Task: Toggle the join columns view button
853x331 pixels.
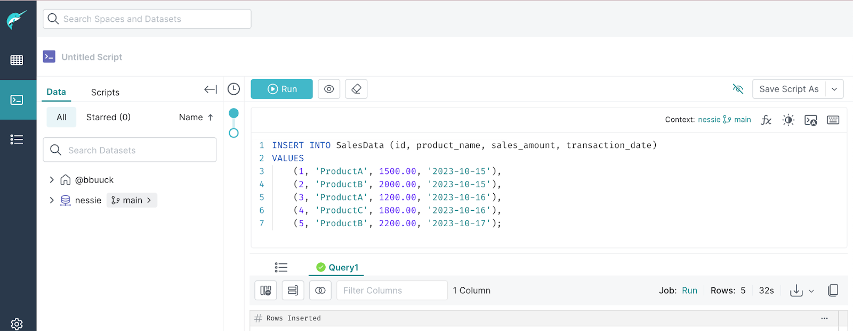Action: [320, 291]
